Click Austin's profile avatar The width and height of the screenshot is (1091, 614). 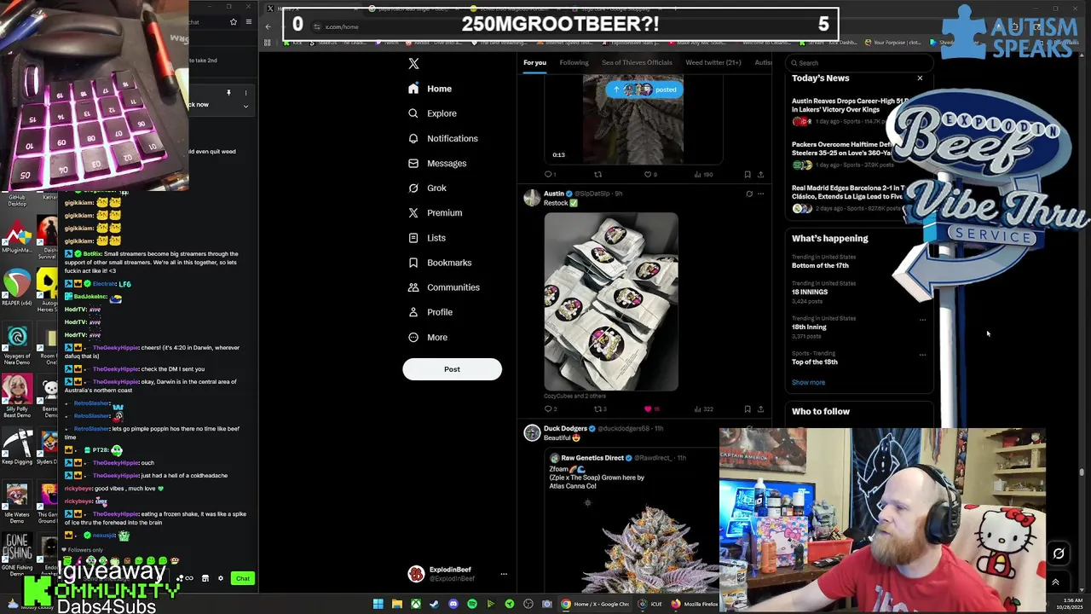[532, 199]
